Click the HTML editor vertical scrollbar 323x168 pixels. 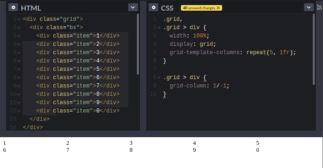click(138, 44)
